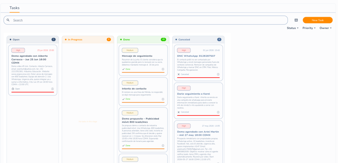Click the Done column header

pos(143,40)
